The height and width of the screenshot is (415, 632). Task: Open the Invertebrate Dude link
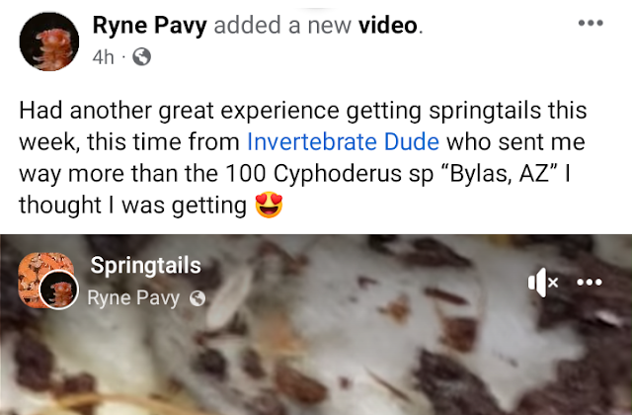[x=343, y=142]
